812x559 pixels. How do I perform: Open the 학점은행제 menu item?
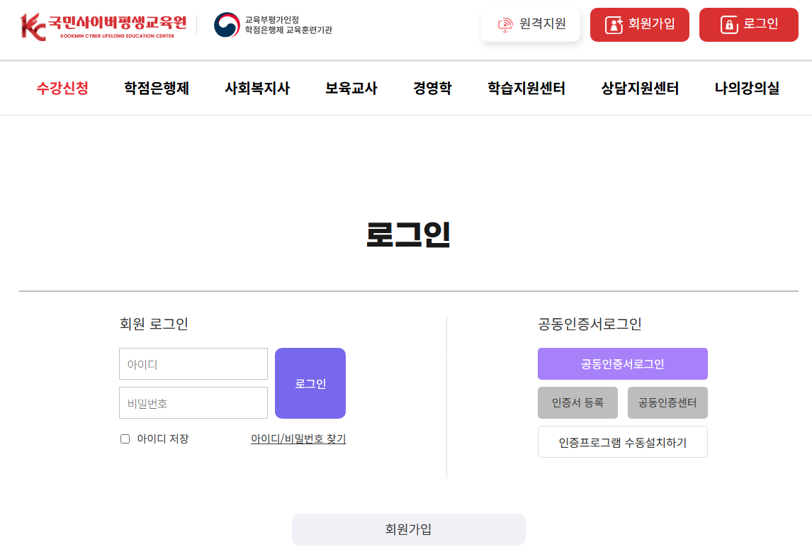[x=155, y=88]
